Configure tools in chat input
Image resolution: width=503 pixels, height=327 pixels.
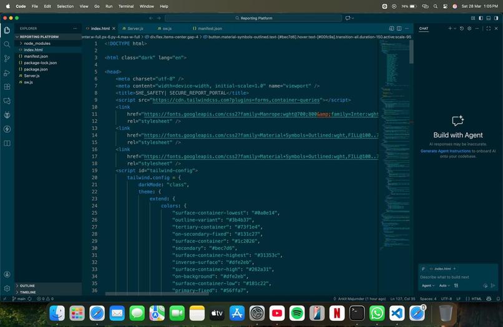click(456, 286)
